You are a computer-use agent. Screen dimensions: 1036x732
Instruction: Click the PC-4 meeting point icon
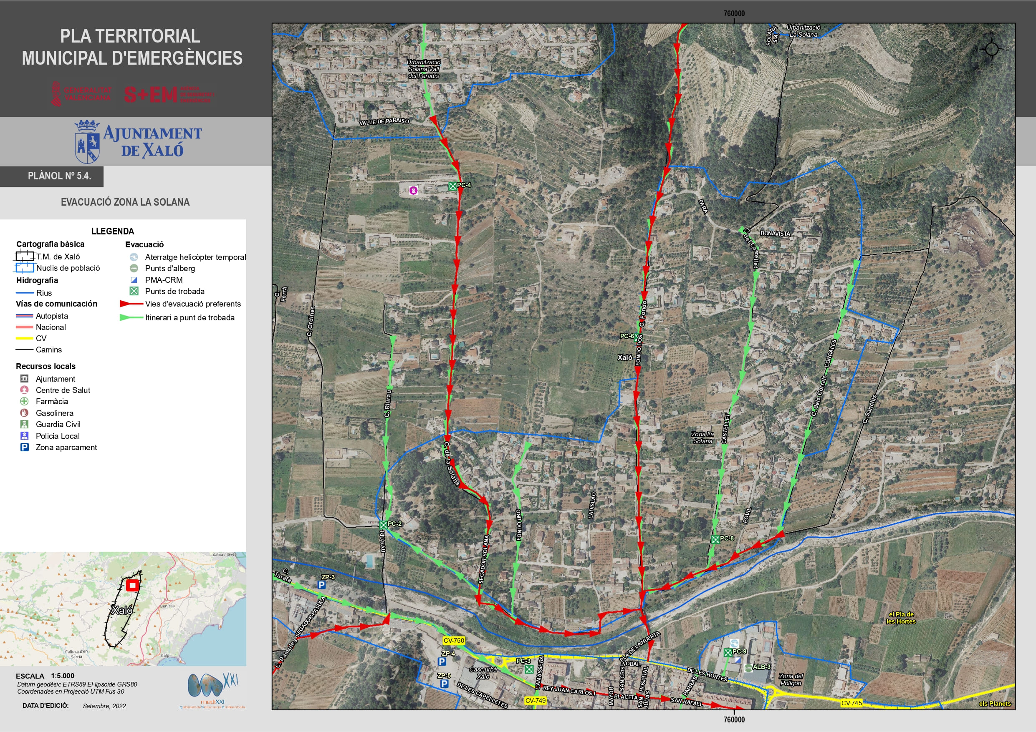point(452,186)
